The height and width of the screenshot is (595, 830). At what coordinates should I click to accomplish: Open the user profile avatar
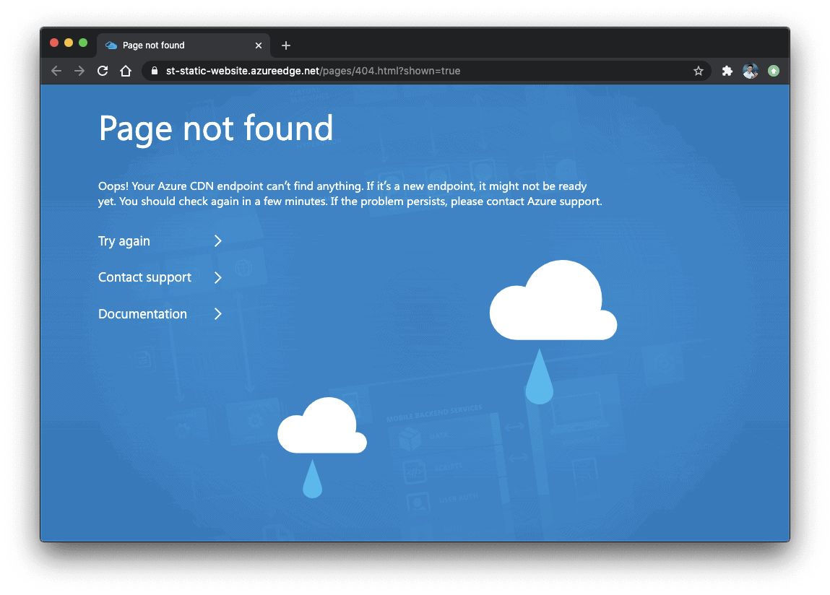click(x=750, y=71)
